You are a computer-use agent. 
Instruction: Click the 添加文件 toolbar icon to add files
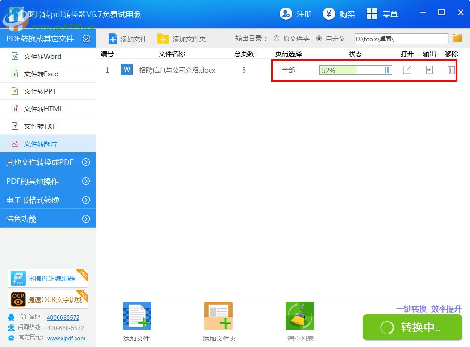[x=127, y=39]
